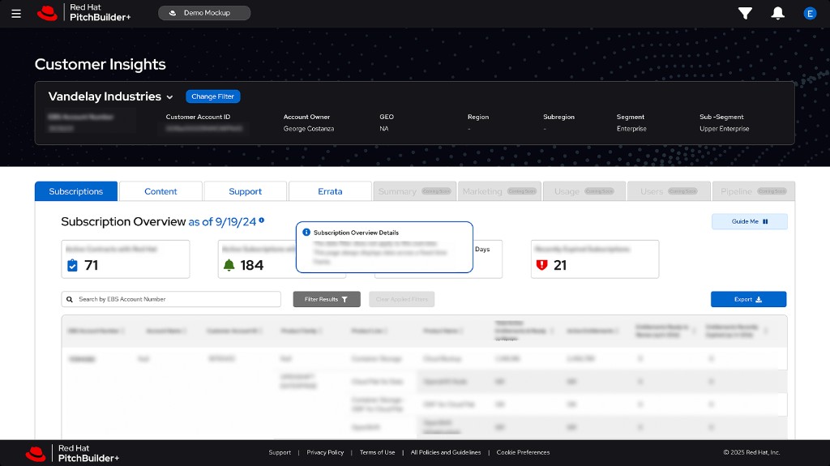Screen dimensions: 830x466
Task: Click the Subscription Overview Details popup title
Action: click(357, 233)
